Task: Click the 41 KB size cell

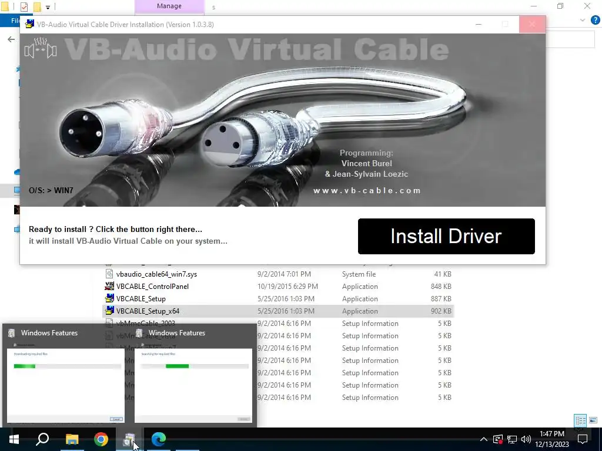Action: 443,274
